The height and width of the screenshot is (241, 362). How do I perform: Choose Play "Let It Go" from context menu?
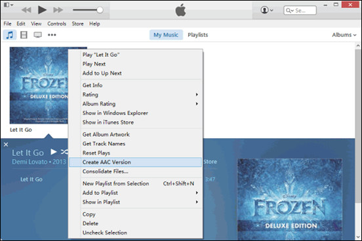(x=136, y=54)
